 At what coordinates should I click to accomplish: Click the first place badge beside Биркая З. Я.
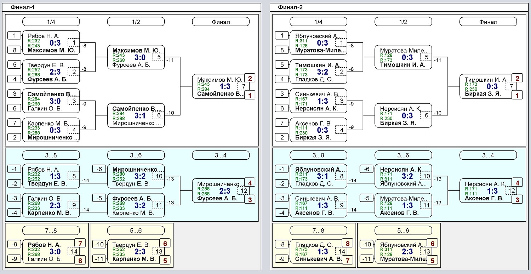point(517,95)
